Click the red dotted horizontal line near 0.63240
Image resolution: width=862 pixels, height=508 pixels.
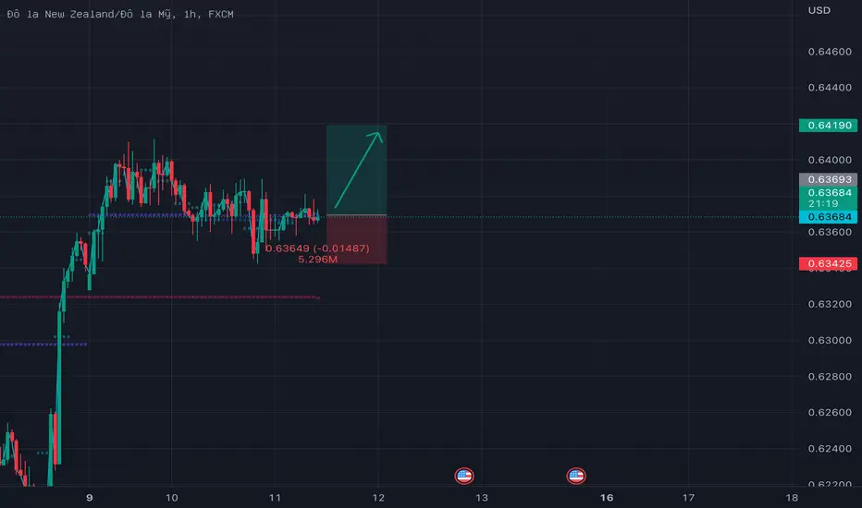(x=160, y=297)
